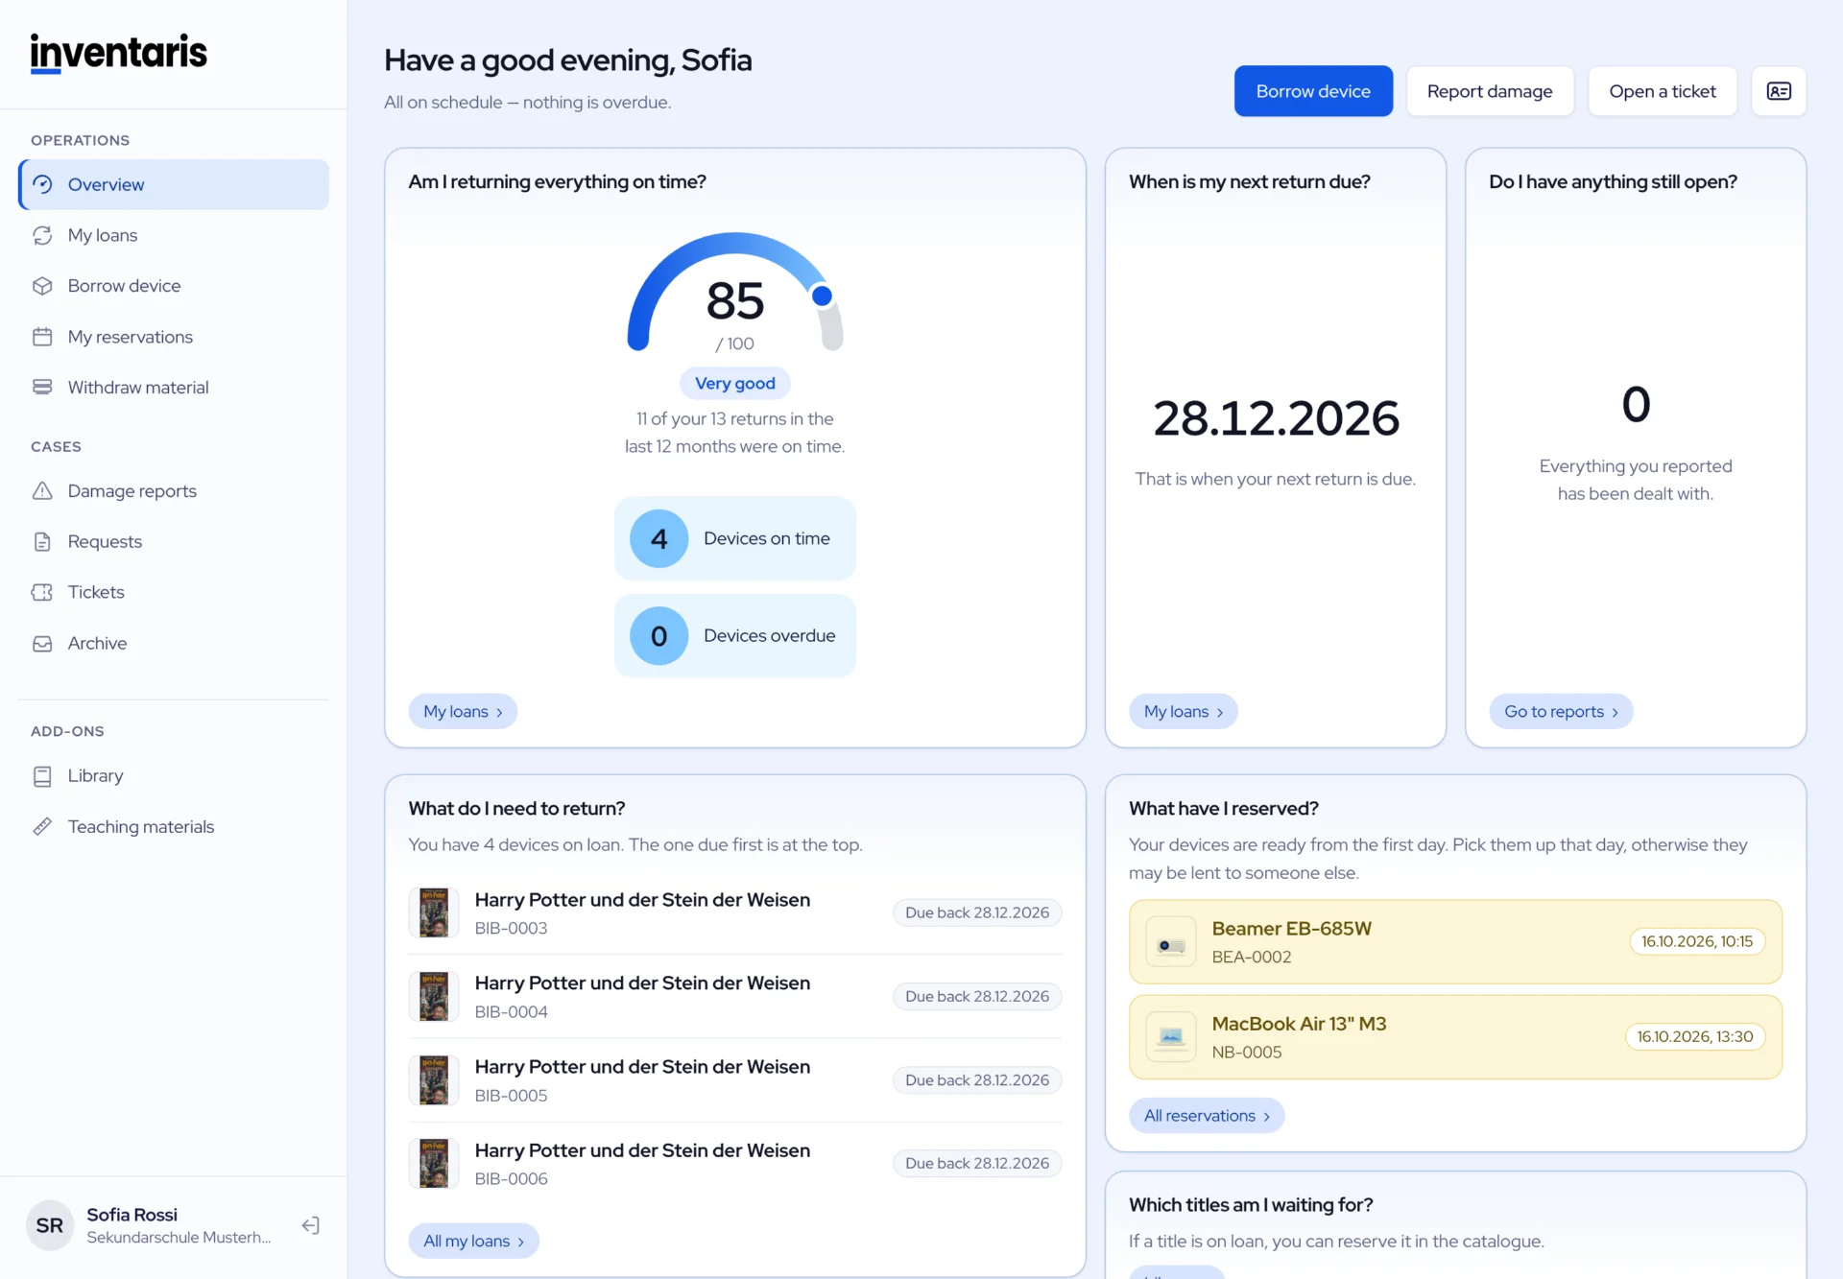This screenshot has width=1843, height=1279.
Task: Click the My loans refresh icon
Action: click(42, 235)
